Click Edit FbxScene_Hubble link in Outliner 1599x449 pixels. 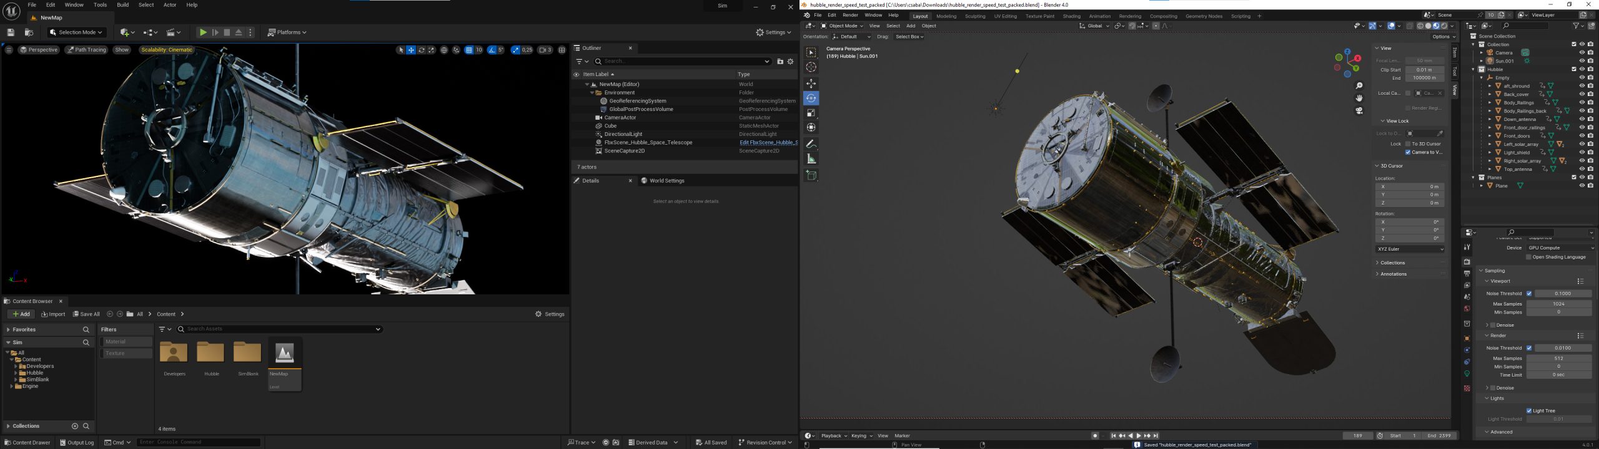pos(768,143)
